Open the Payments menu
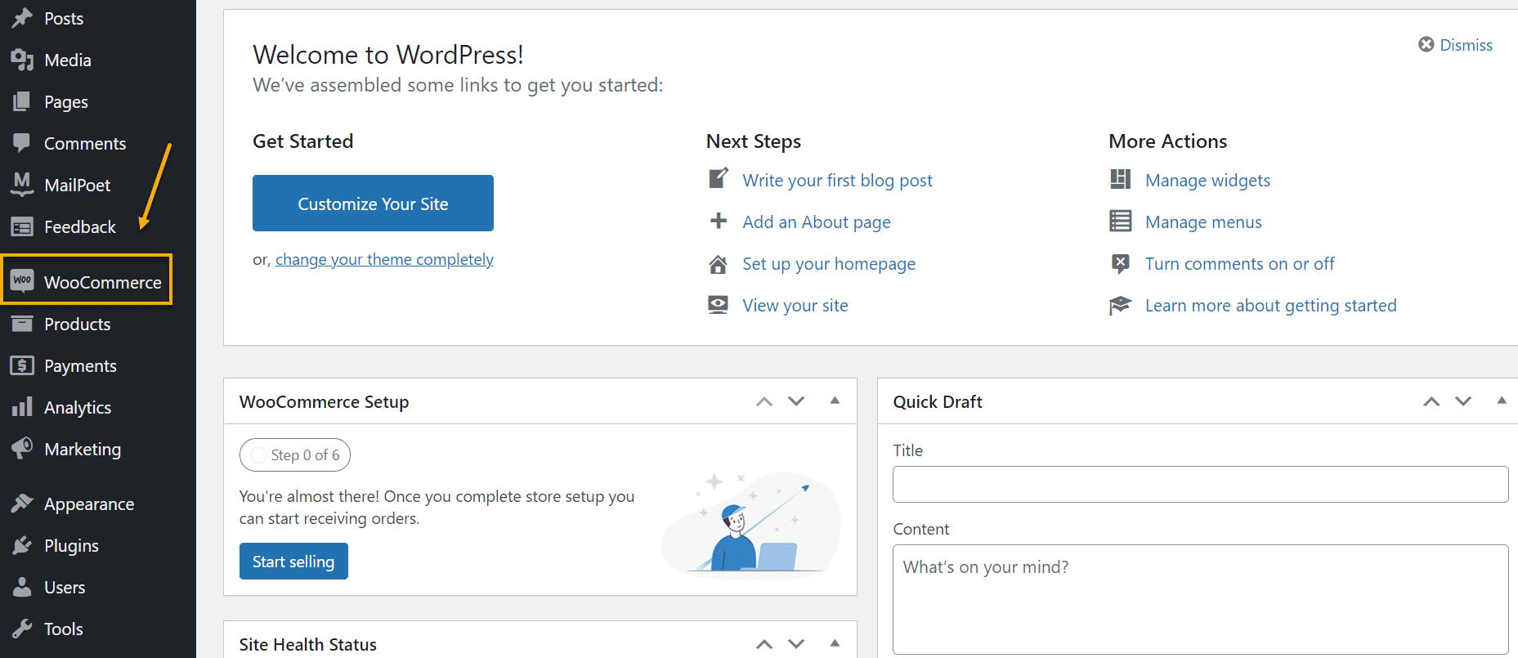 pyautogui.click(x=80, y=365)
